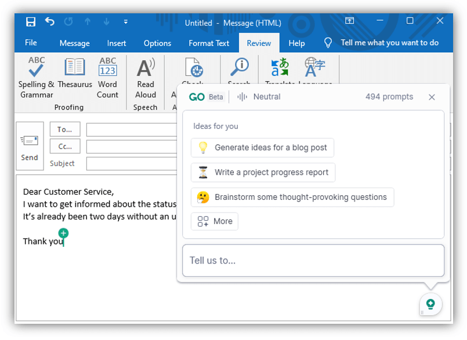
Task: Click Tell me what you want to do
Action: click(390, 42)
